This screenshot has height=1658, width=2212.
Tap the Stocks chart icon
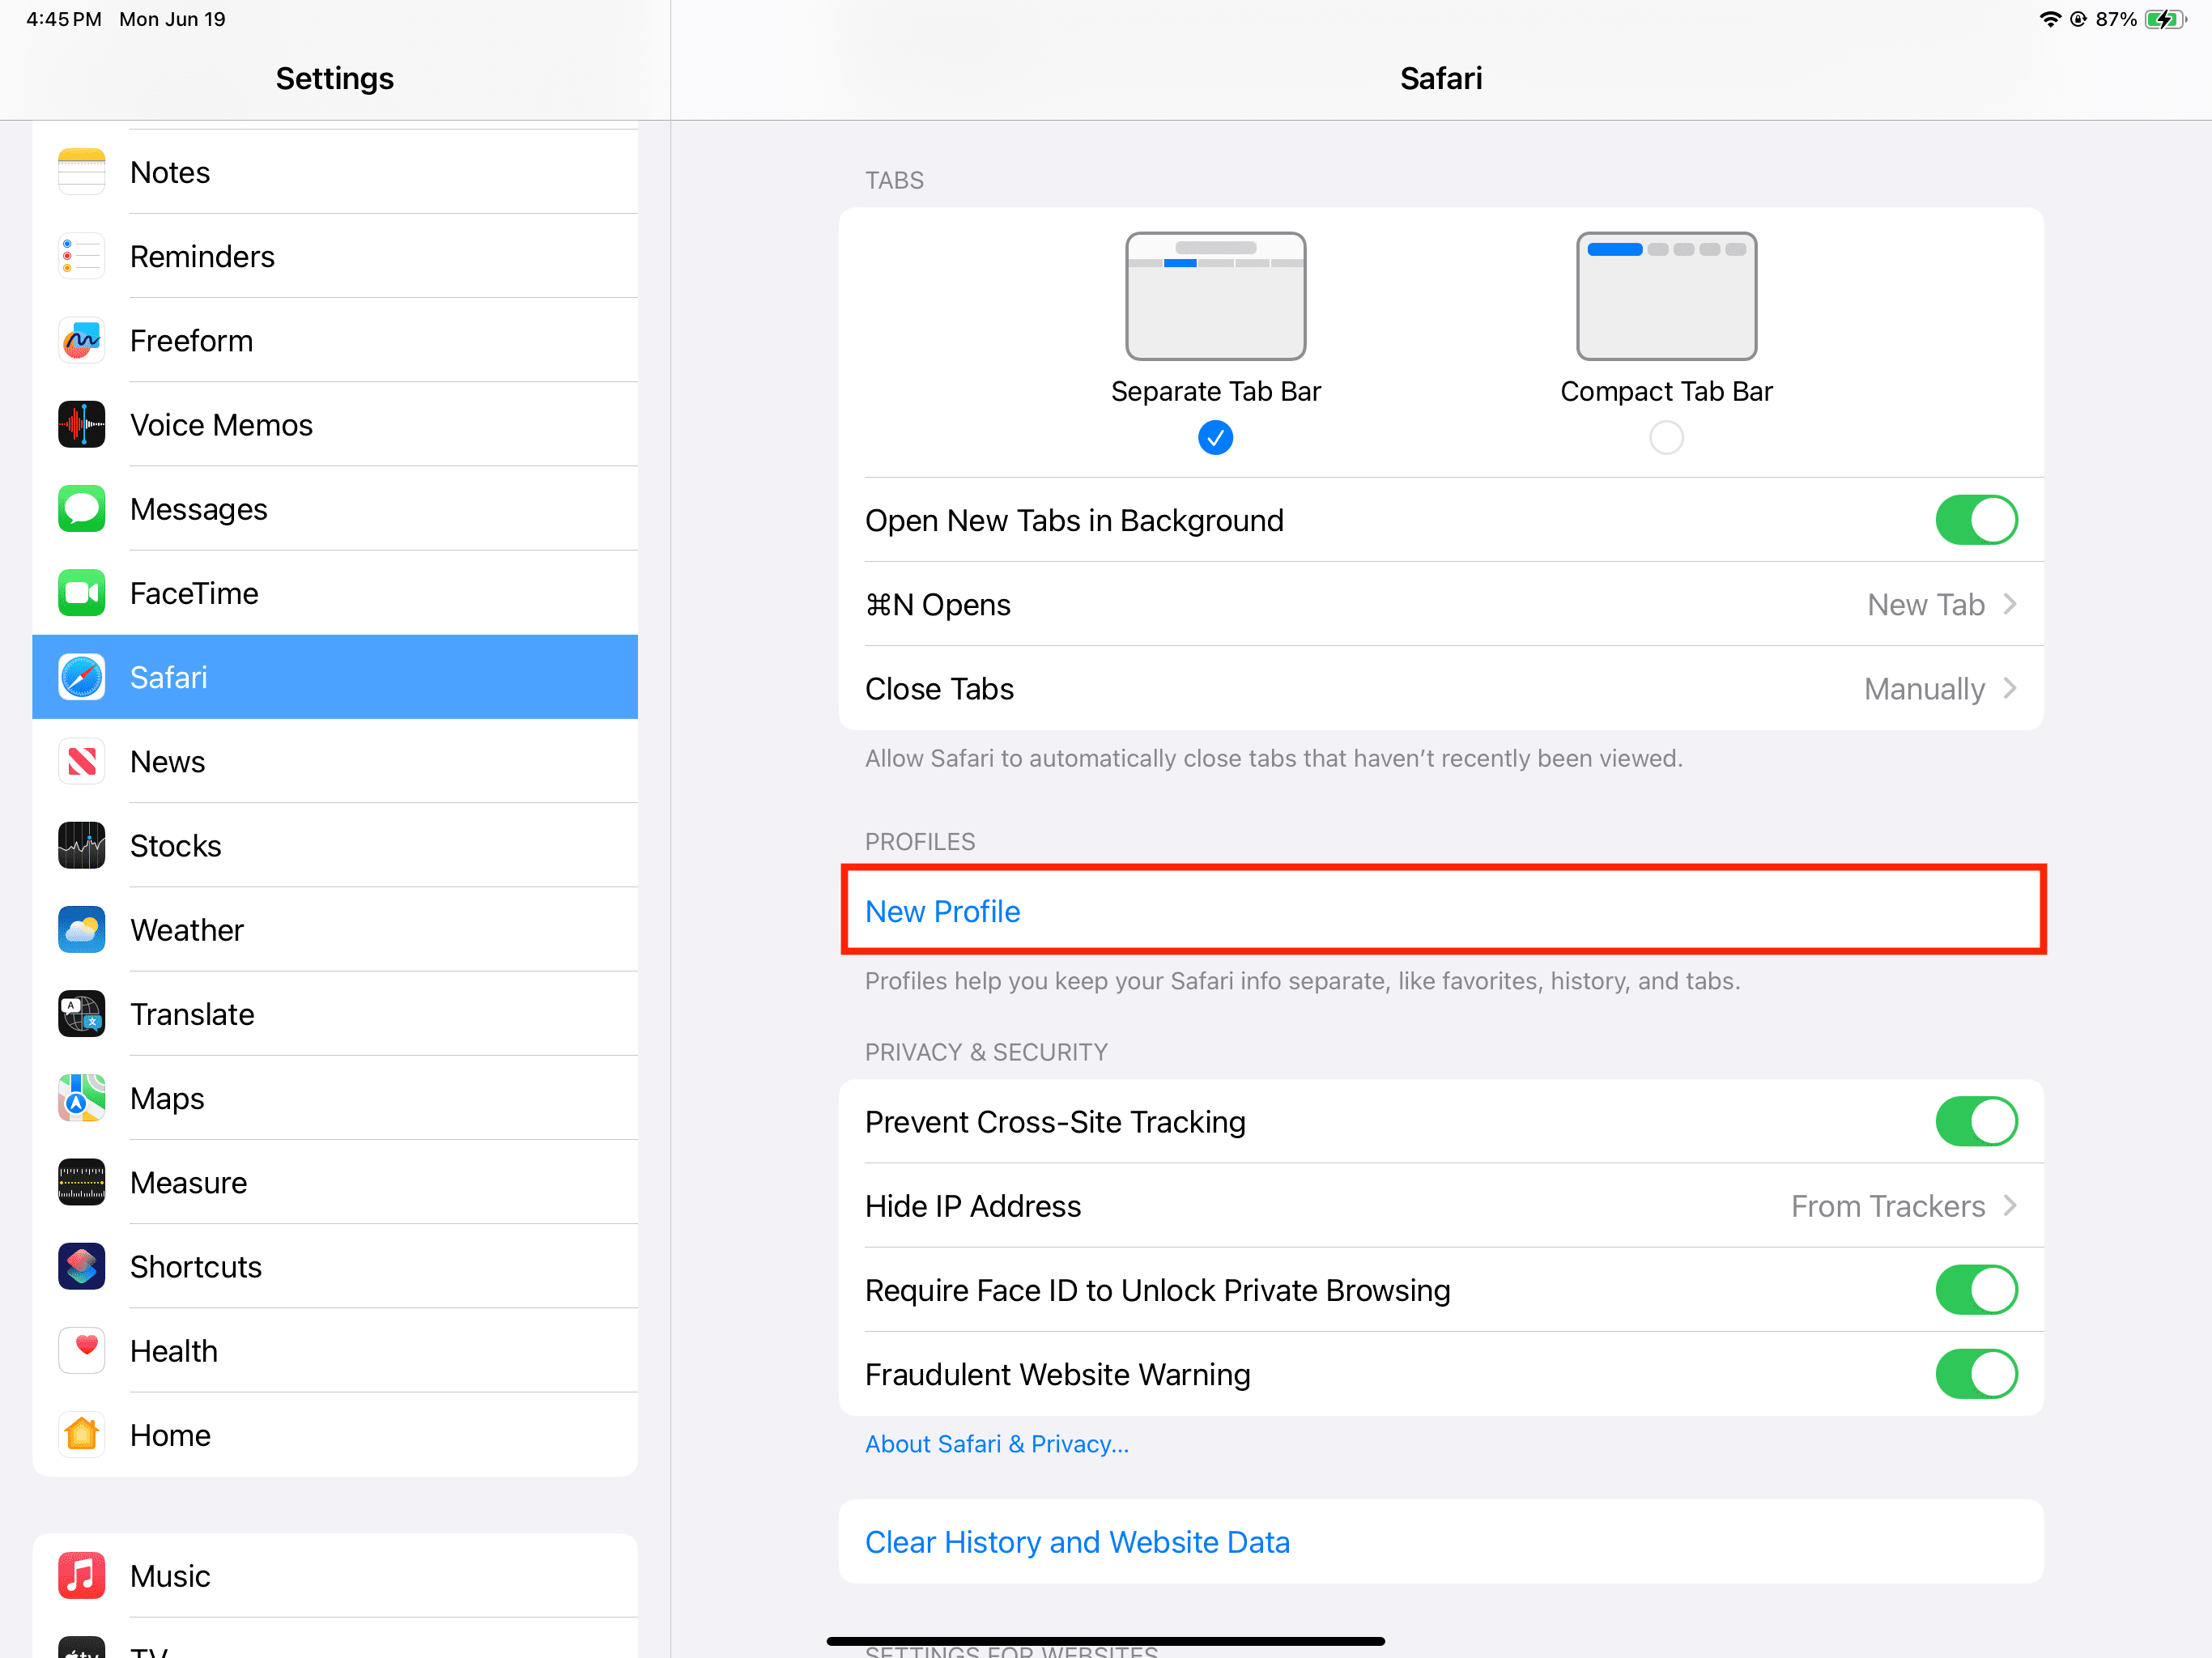pyautogui.click(x=81, y=846)
